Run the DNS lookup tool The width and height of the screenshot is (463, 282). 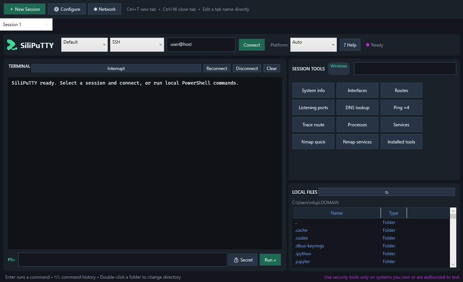coord(357,107)
